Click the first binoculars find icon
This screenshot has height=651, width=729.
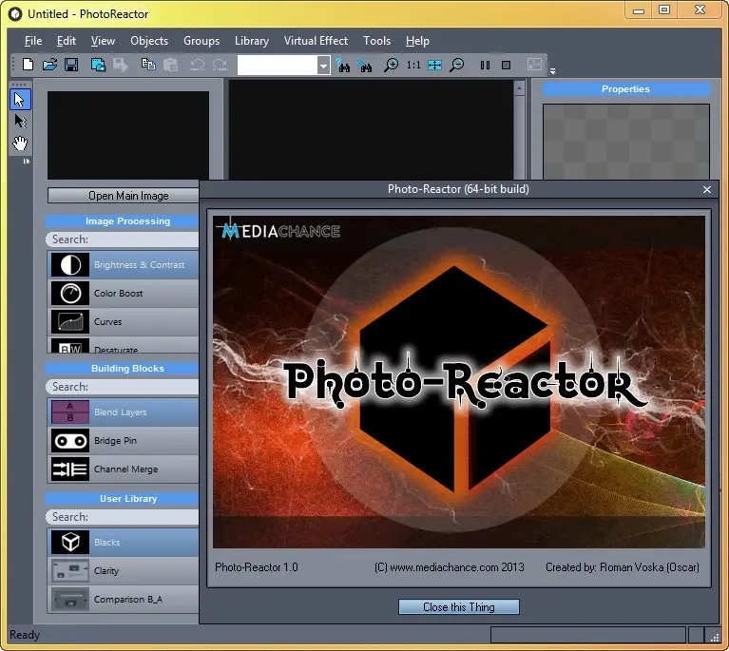[x=343, y=65]
